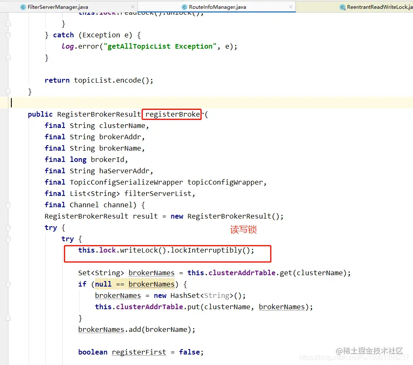Screen dimensions: 413x365
Task: Toggle fold marker at method closing brace
Action: (8, 91)
